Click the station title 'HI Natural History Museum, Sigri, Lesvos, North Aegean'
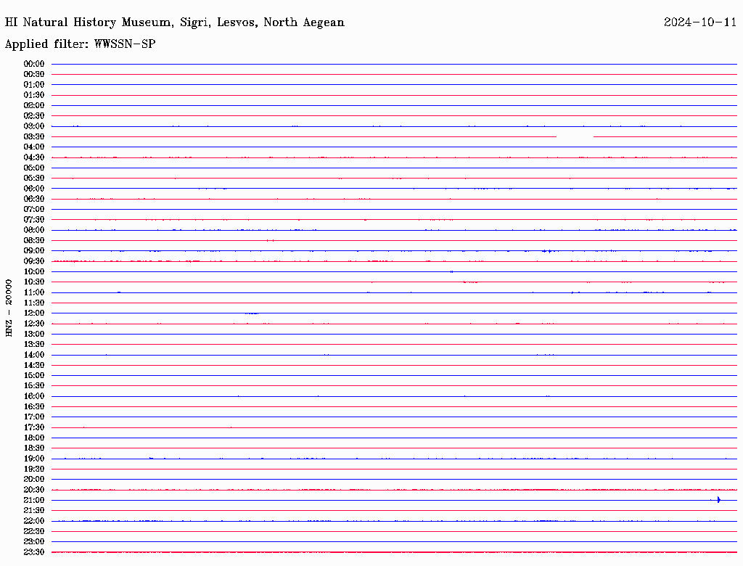Screen dimensions: 743x566 [174, 22]
